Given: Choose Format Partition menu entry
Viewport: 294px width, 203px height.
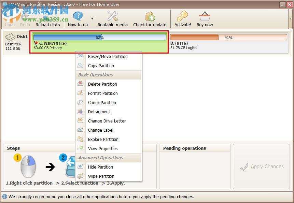Looking at the screenshot, I should click(x=109, y=93).
